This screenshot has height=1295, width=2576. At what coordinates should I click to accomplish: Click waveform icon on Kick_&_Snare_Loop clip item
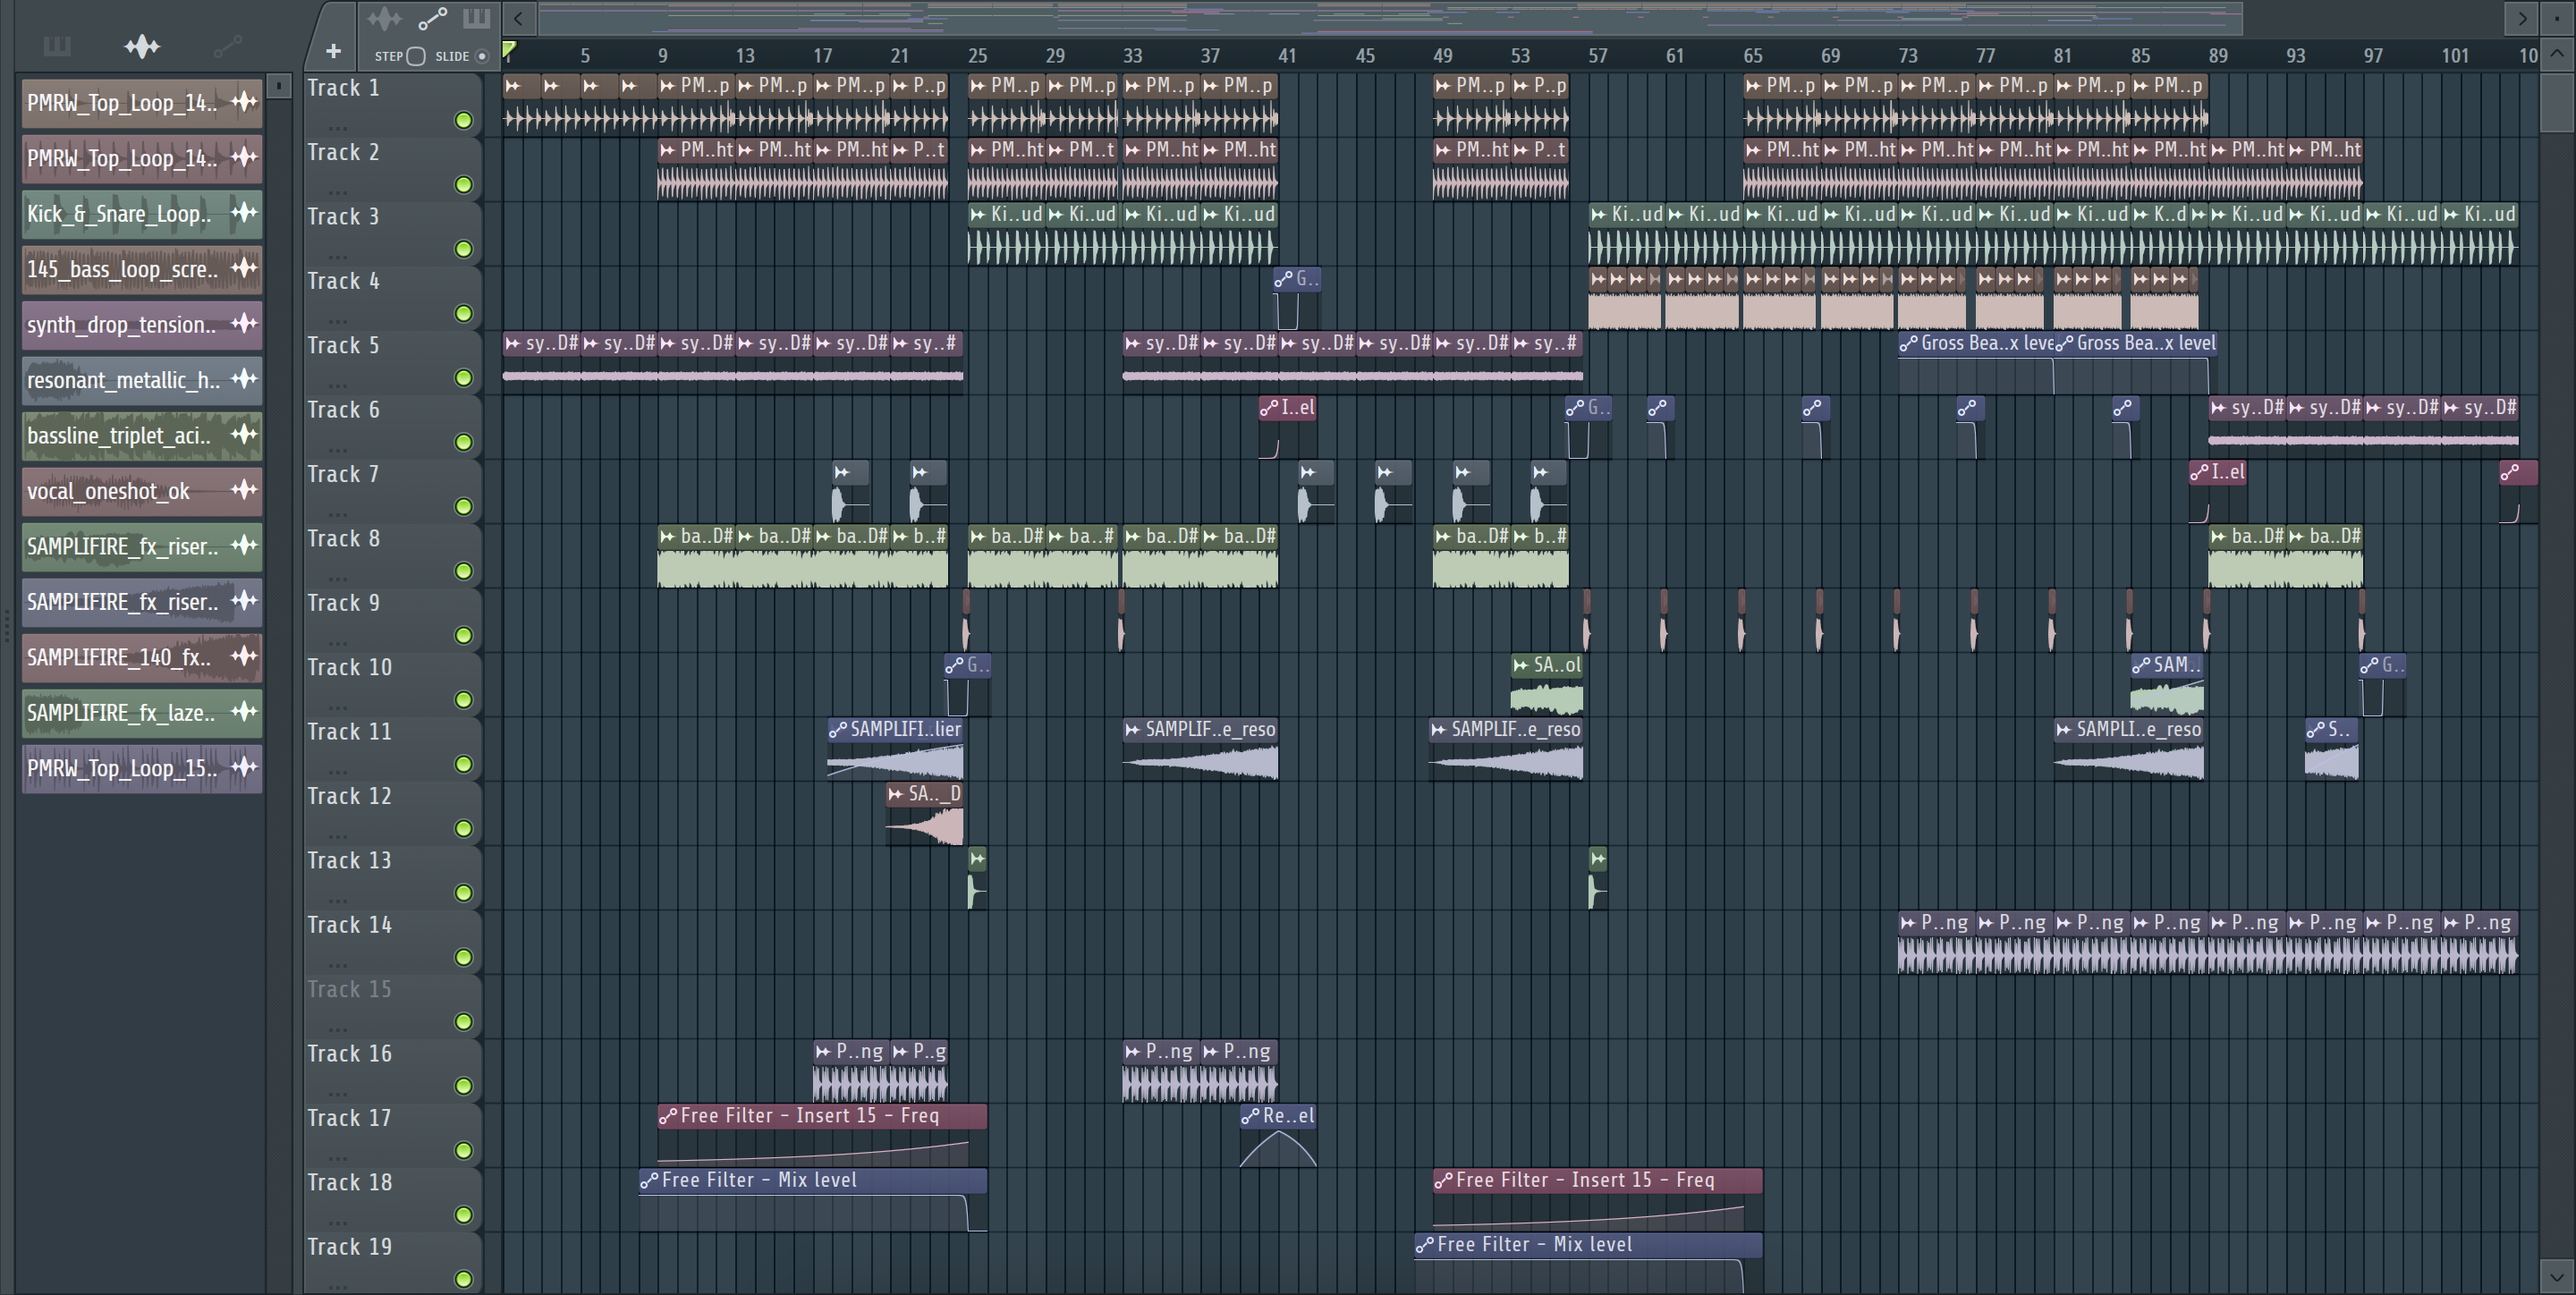click(x=244, y=212)
